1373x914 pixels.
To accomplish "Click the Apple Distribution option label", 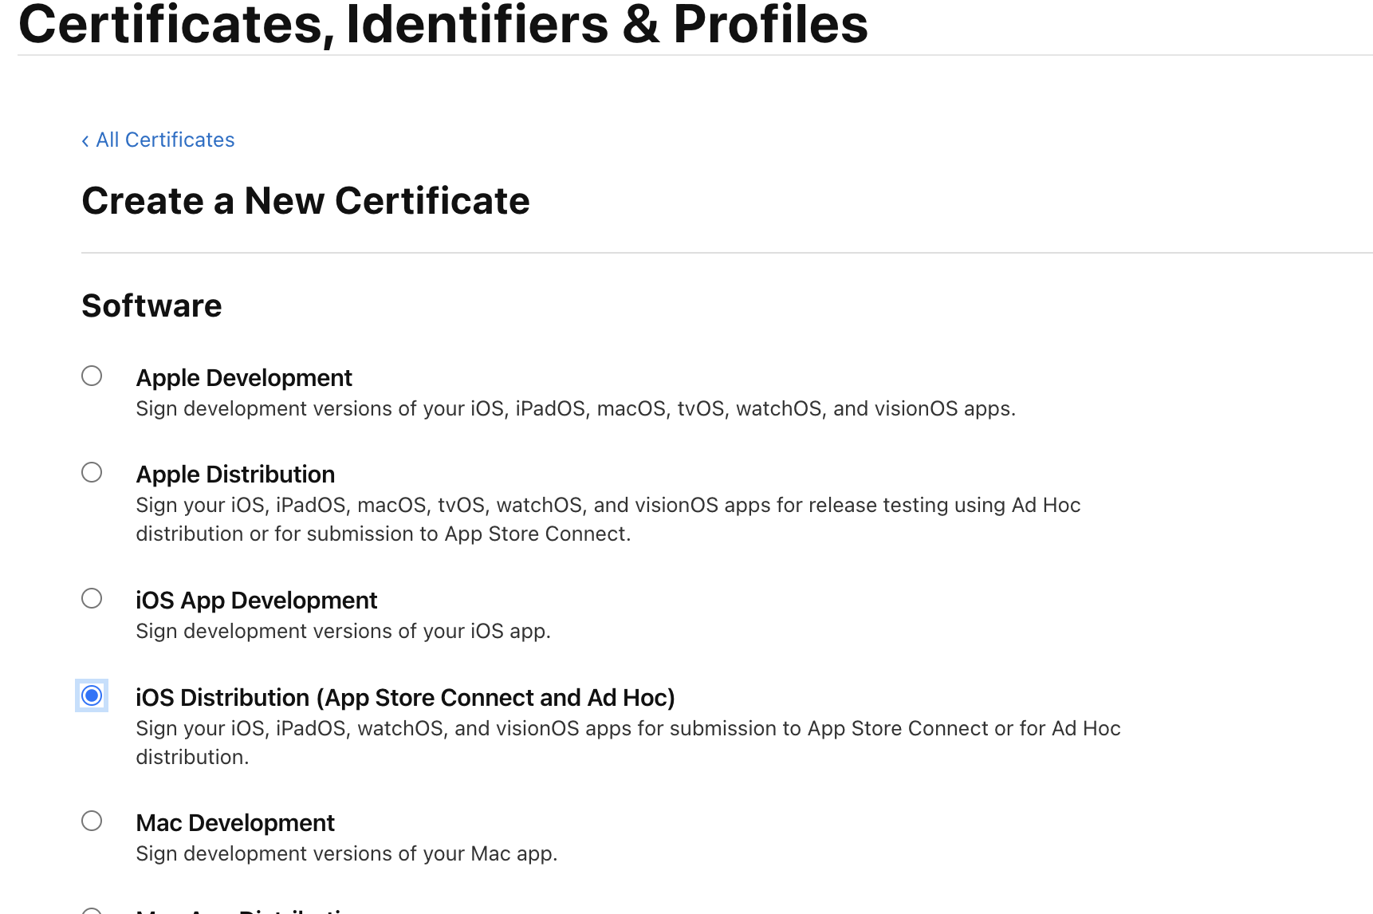I will pyautogui.click(x=235, y=475).
